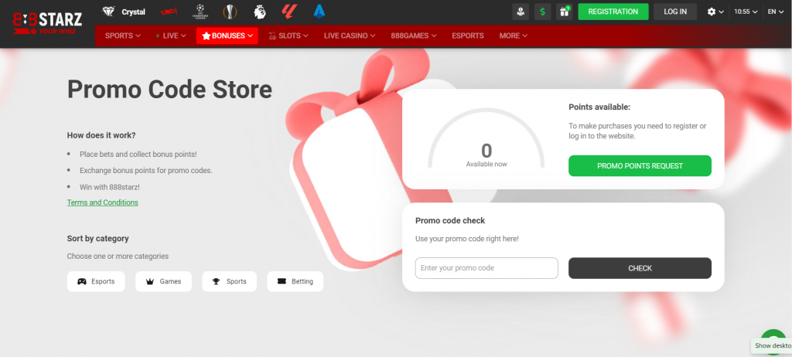The width and height of the screenshot is (792, 357).
Task: Open the EN language dropdown
Action: tap(775, 12)
